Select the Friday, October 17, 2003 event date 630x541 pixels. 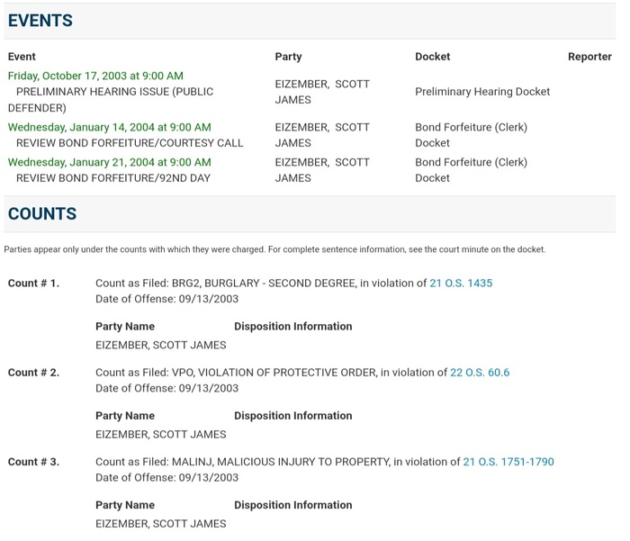tap(95, 76)
